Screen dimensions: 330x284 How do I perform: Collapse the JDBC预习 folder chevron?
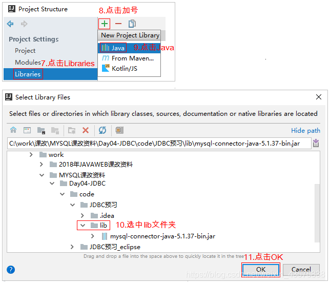tap(73, 205)
